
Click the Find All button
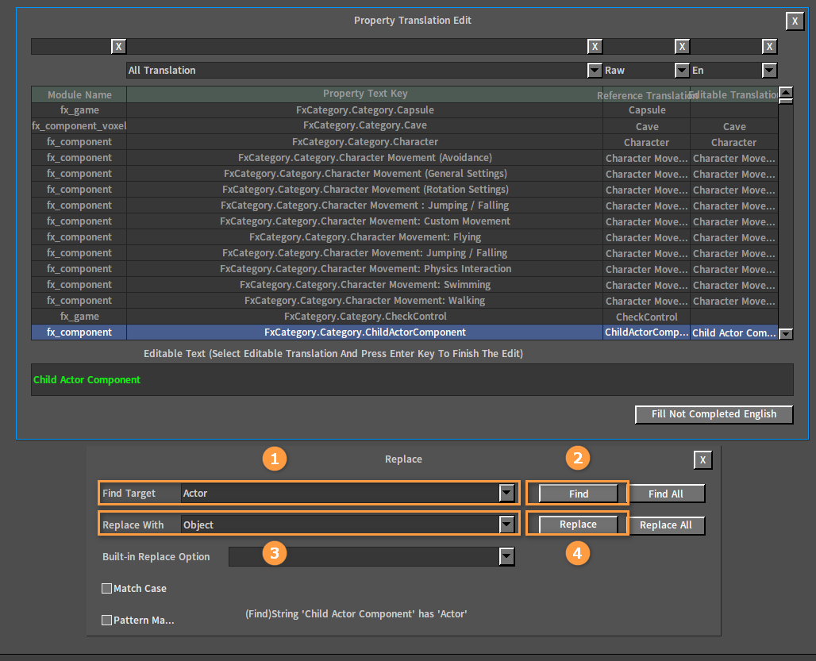pyautogui.click(x=666, y=494)
